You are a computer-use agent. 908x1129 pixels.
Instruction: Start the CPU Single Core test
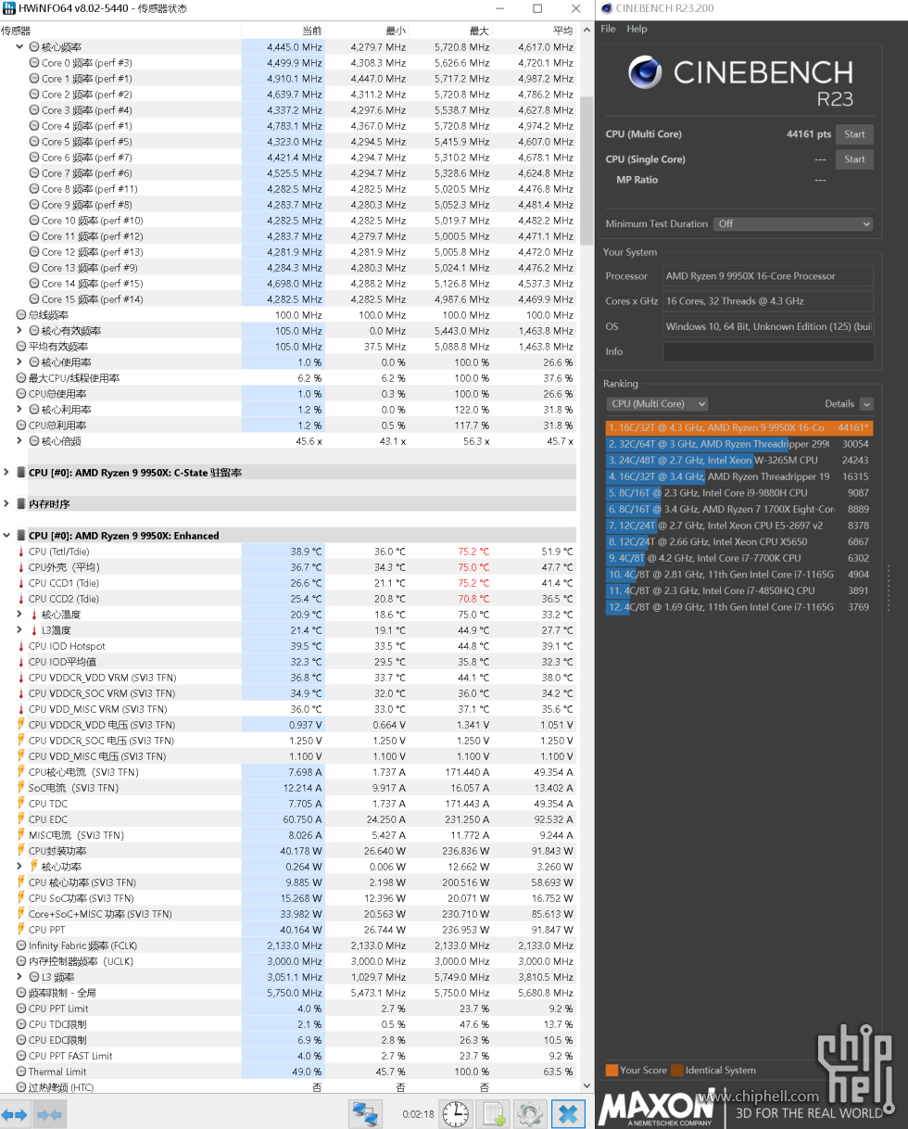853,159
